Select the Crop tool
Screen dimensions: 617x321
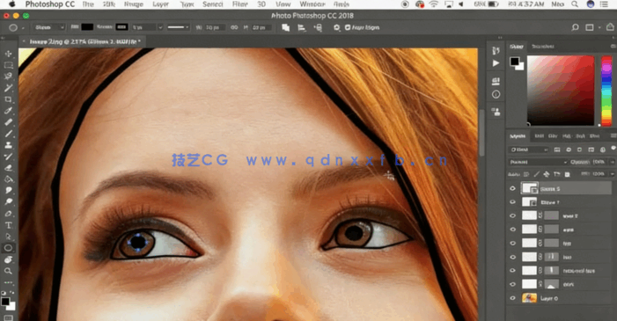coord(8,99)
